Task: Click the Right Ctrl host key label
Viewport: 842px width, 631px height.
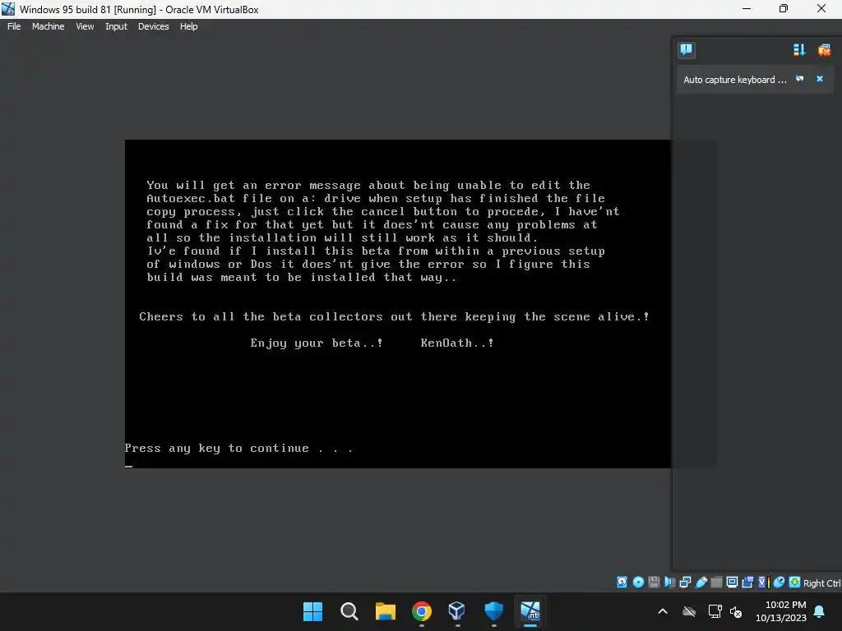Action: click(822, 583)
